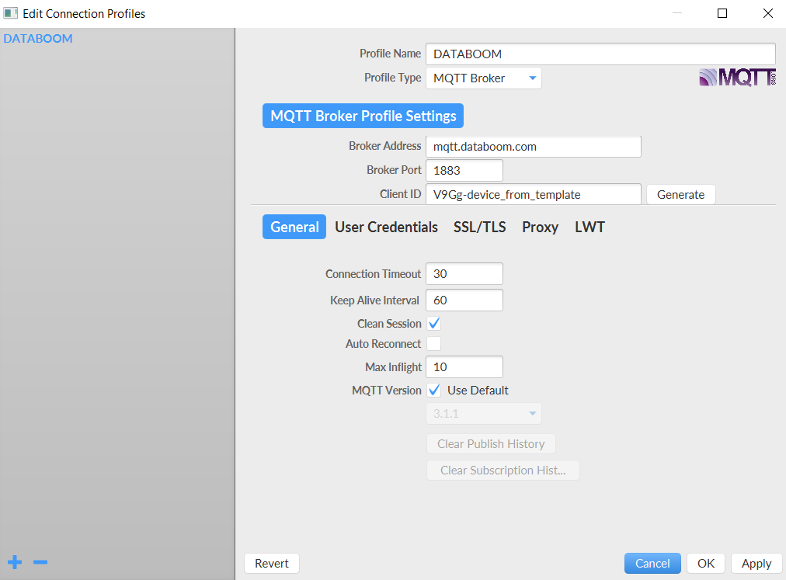Click the Auto Reconnect label
The width and height of the screenshot is (786, 580).
[383, 344]
